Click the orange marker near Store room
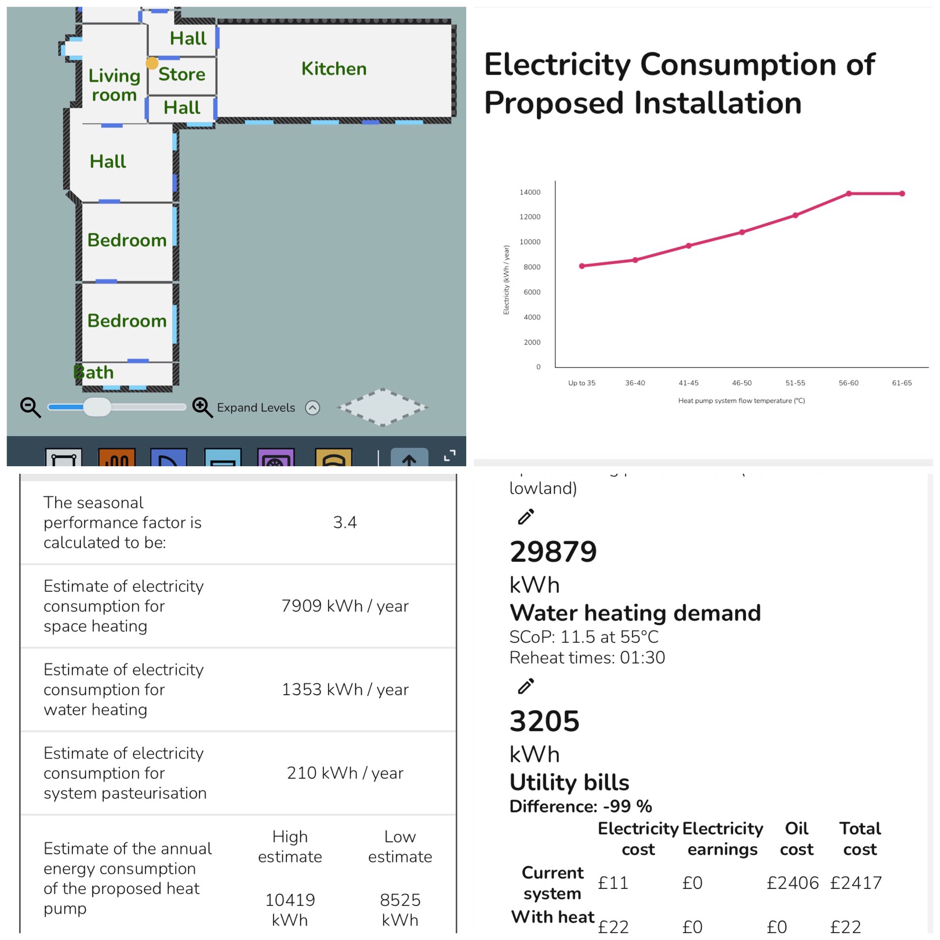Screen dimensions: 940x940 (x=152, y=63)
